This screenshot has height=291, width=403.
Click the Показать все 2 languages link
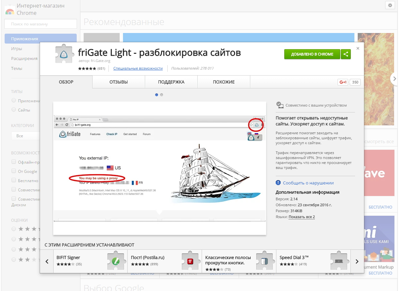point(302,217)
